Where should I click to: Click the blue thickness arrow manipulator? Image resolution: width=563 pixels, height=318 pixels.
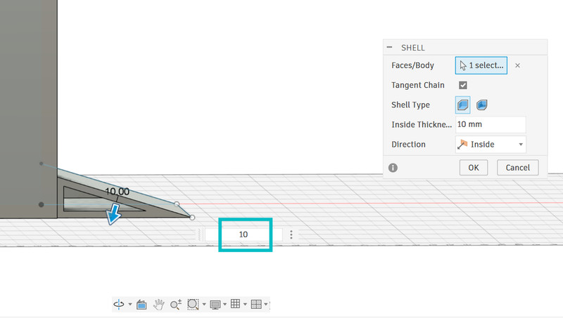[x=114, y=214]
